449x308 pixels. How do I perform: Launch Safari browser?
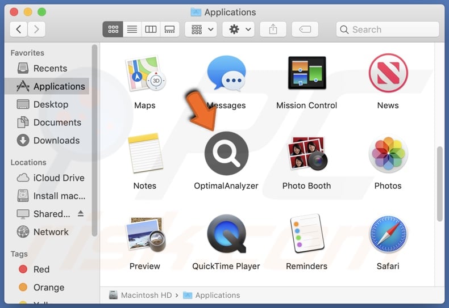(x=388, y=234)
